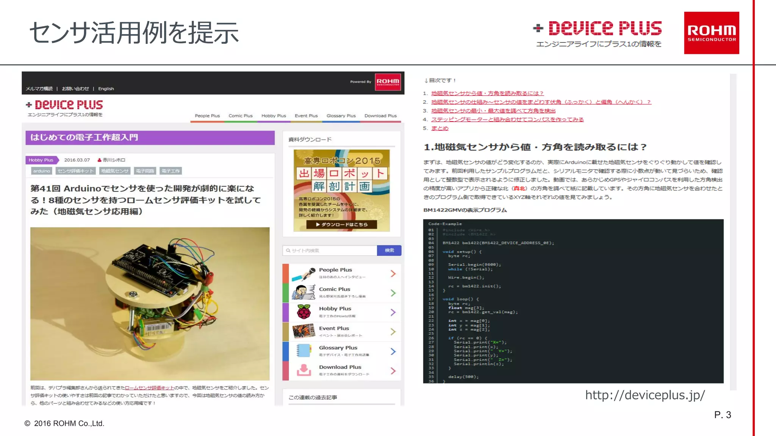Click the Download Plus download icon

click(x=304, y=371)
